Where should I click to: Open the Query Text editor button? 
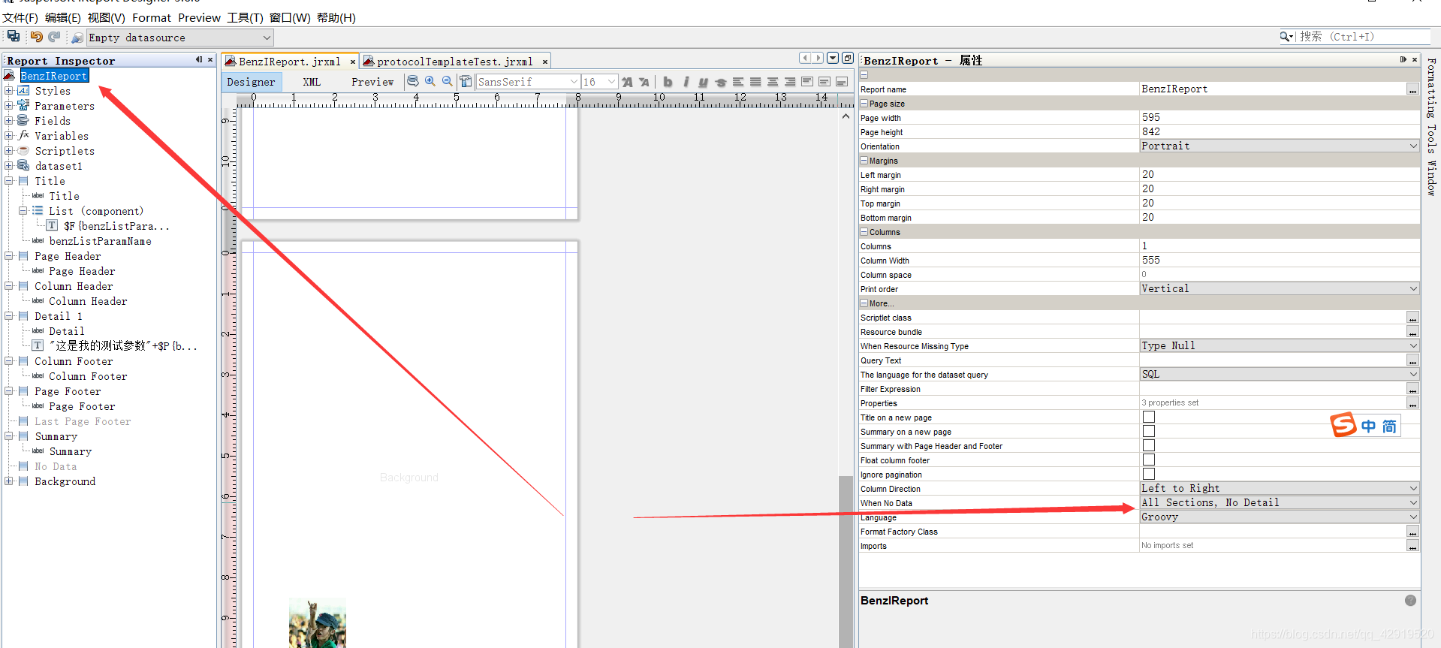click(1412, 360)
